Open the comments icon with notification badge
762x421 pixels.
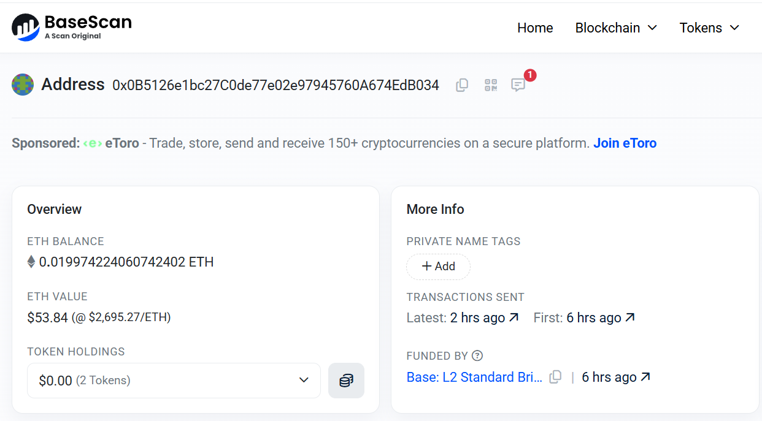(x=518, y=85)
